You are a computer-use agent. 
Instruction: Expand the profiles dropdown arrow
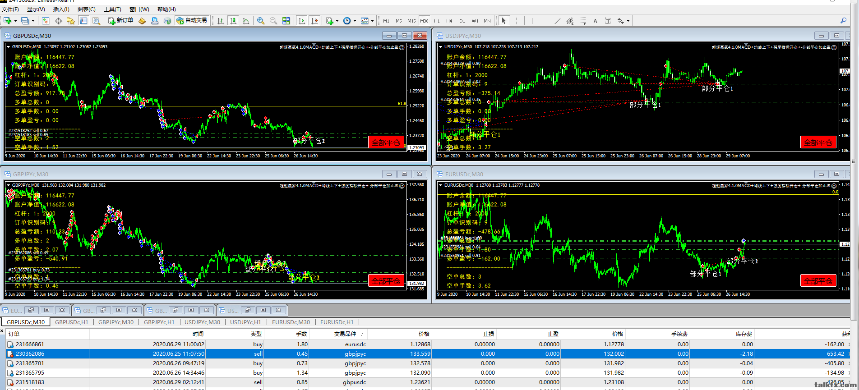click(x=33, y=21)
